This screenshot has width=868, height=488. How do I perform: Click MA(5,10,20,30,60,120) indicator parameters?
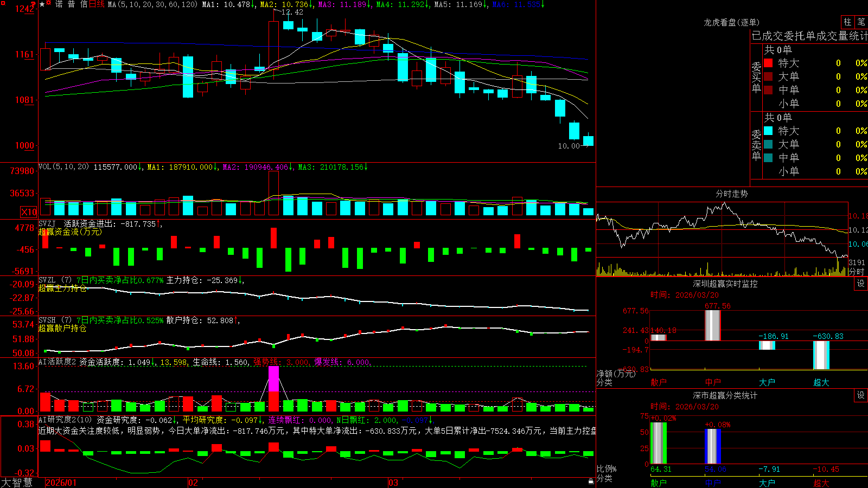152,4
